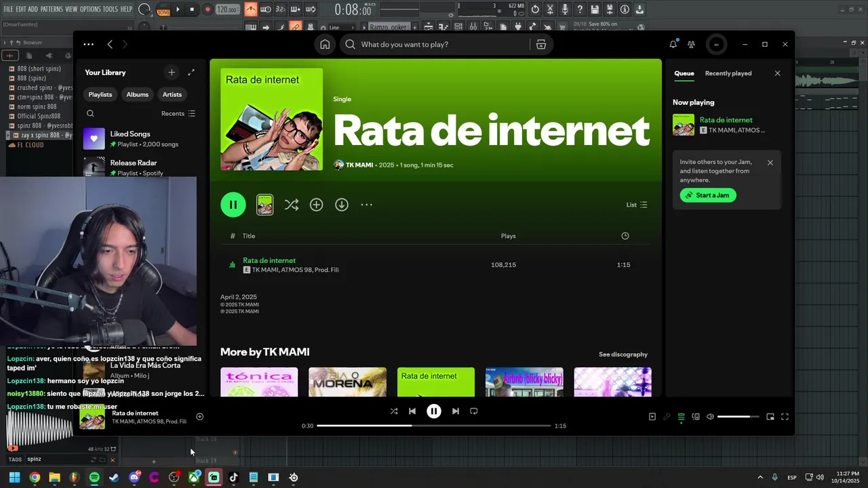Viewport: 868px width, 488px height.
Task: Open Chrome from Windows taskbar
Action: pos(35,477)
